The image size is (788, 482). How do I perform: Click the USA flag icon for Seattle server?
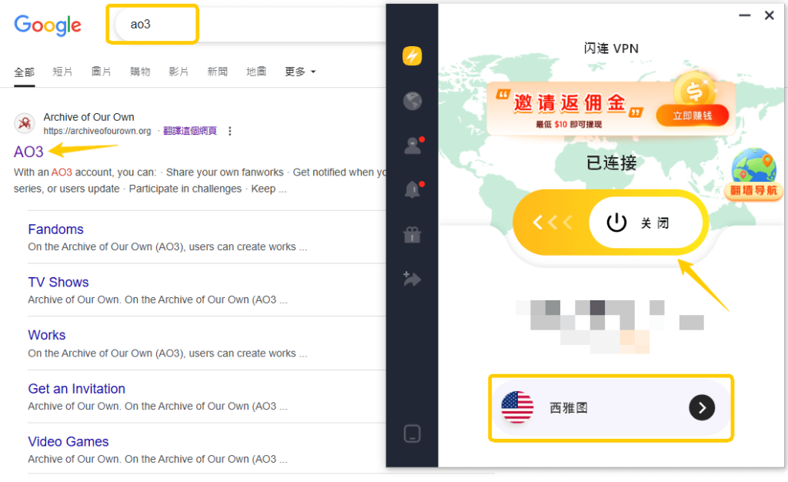pyautogui.click(x=517, y=407)
